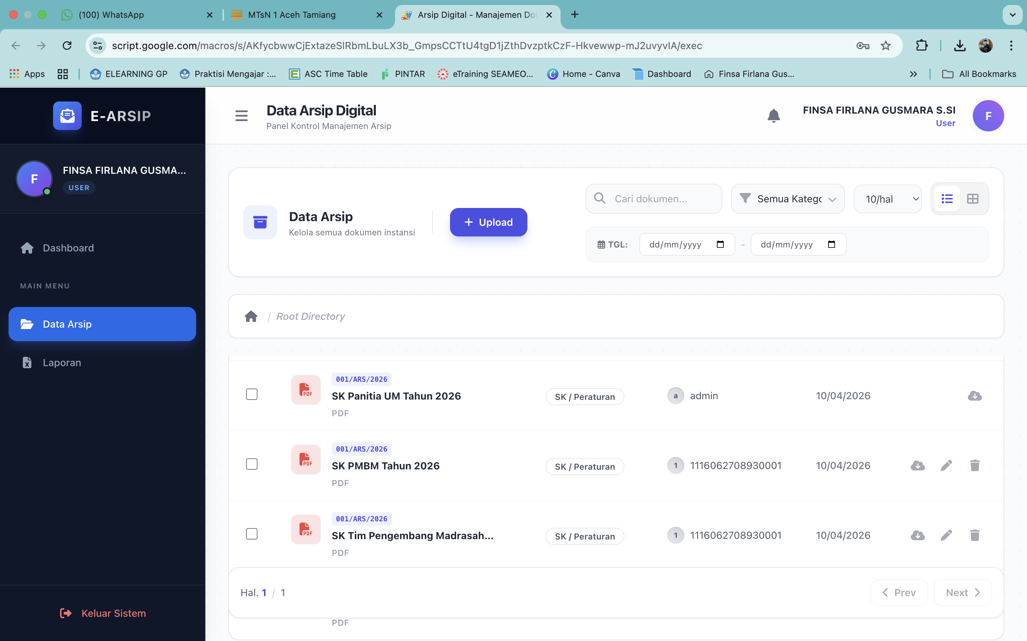The height and width of the screenshot is (641, 1027).
Task: Expand the 10/hal page size dropdown
Action: click(887, 199)
